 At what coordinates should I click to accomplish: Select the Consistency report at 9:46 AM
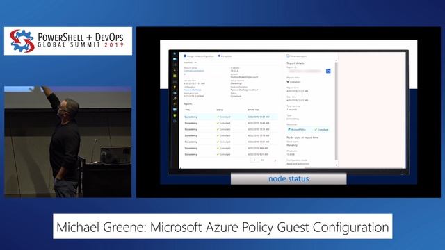pos(231,148)
